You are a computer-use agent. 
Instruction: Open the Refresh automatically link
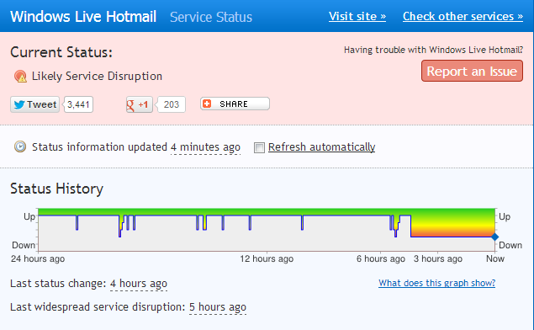coord(321,147)
